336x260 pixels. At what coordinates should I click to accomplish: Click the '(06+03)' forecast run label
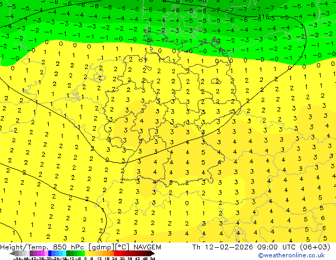[x=315, y=247]
